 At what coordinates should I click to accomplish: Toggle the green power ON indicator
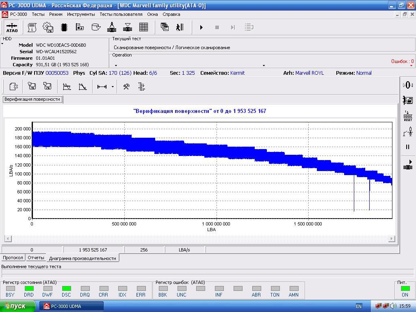coord(405,288)
